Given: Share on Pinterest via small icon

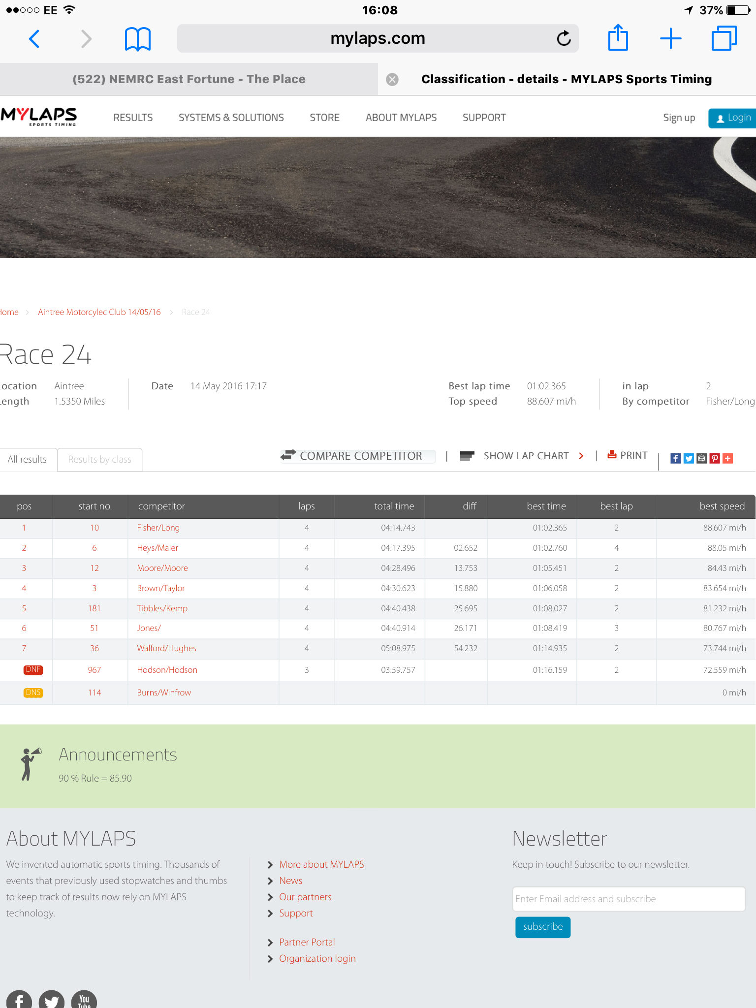Looking at the screenshot, I should tap(715, 458).
